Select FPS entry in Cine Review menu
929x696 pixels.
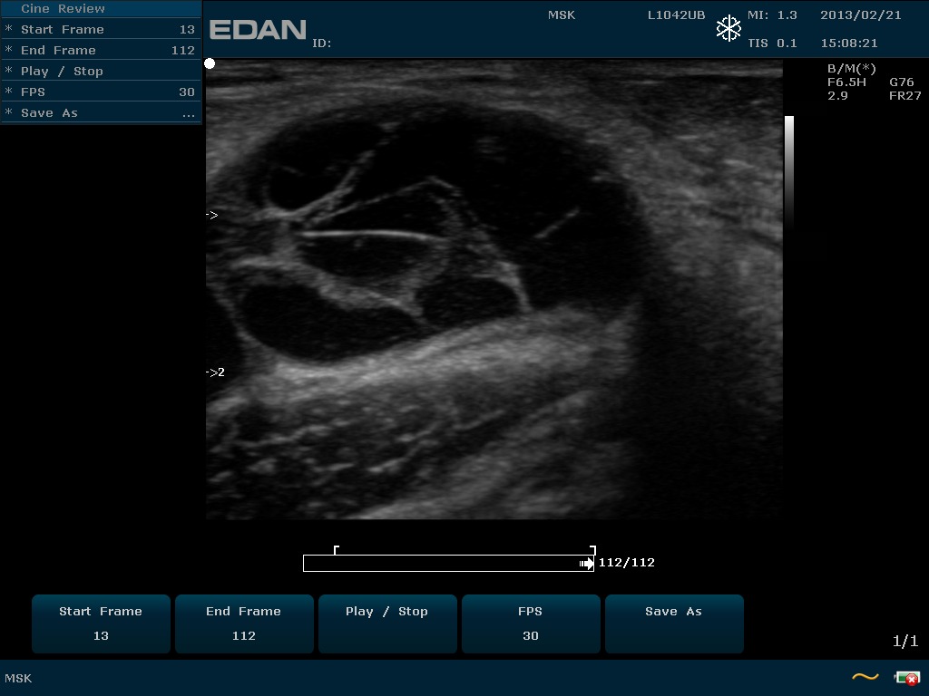pos(101,92)
